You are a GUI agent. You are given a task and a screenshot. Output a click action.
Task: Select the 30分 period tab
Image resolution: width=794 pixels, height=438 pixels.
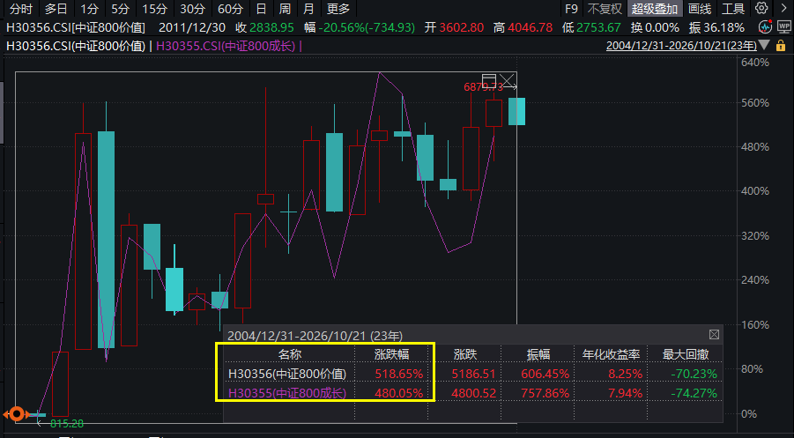(192, 9)
